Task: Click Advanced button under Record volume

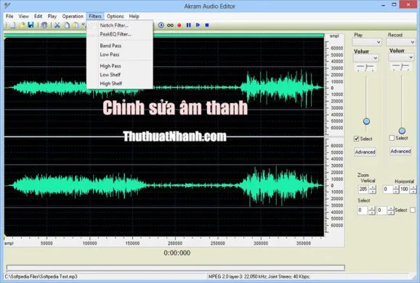Action: coord(400,151)
